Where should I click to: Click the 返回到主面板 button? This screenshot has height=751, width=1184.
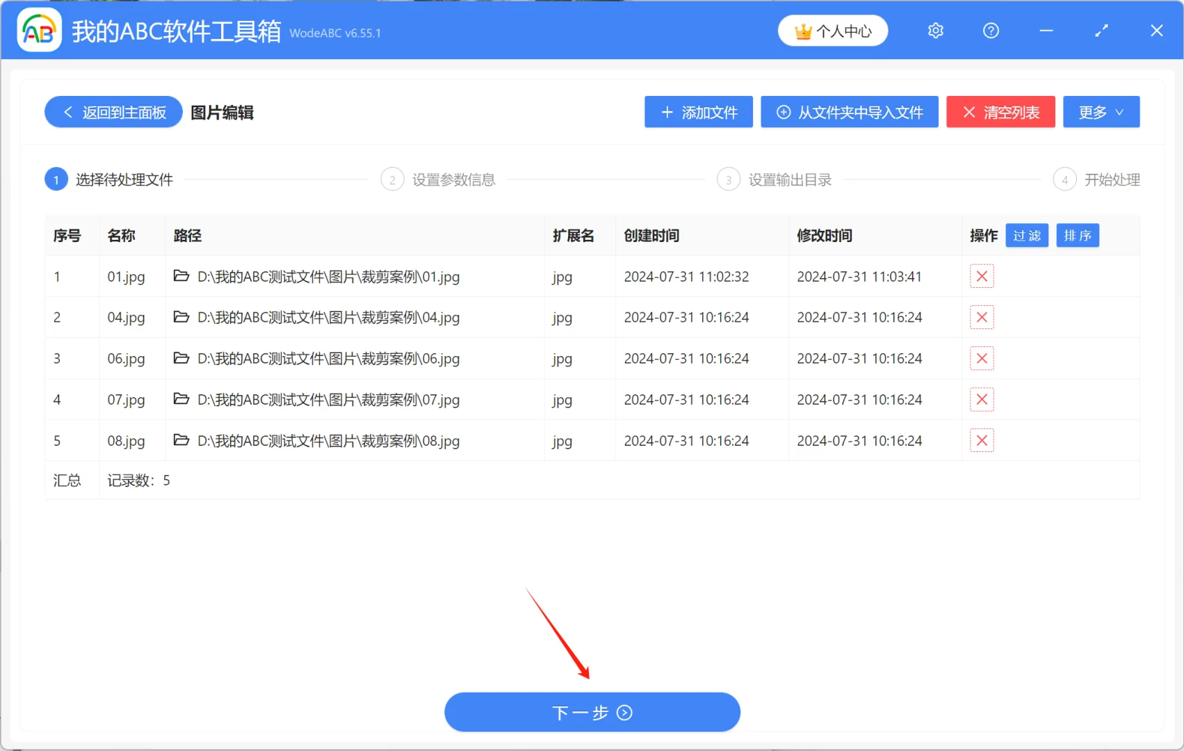113,112
